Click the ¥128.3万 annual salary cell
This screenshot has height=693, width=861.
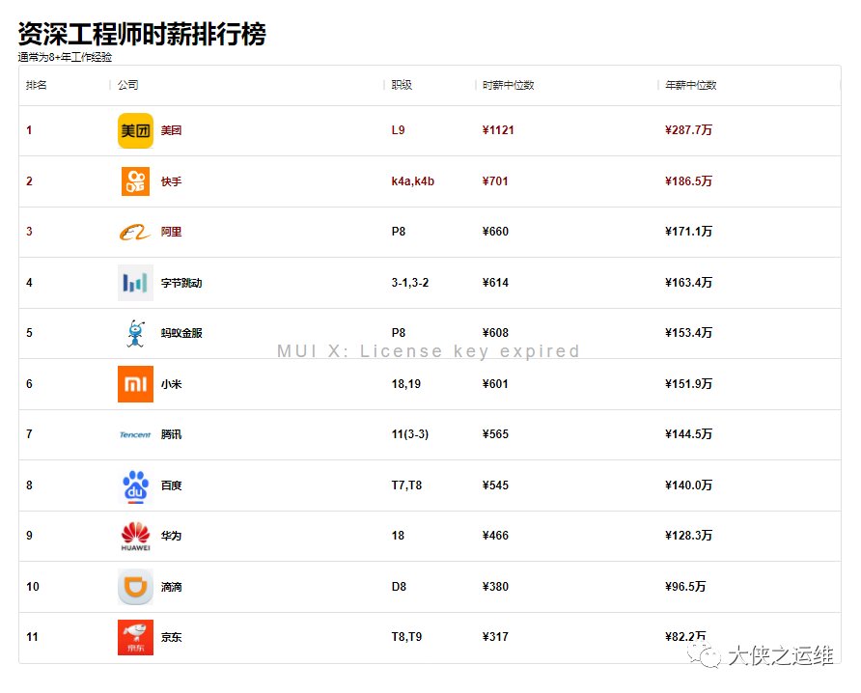688,536
